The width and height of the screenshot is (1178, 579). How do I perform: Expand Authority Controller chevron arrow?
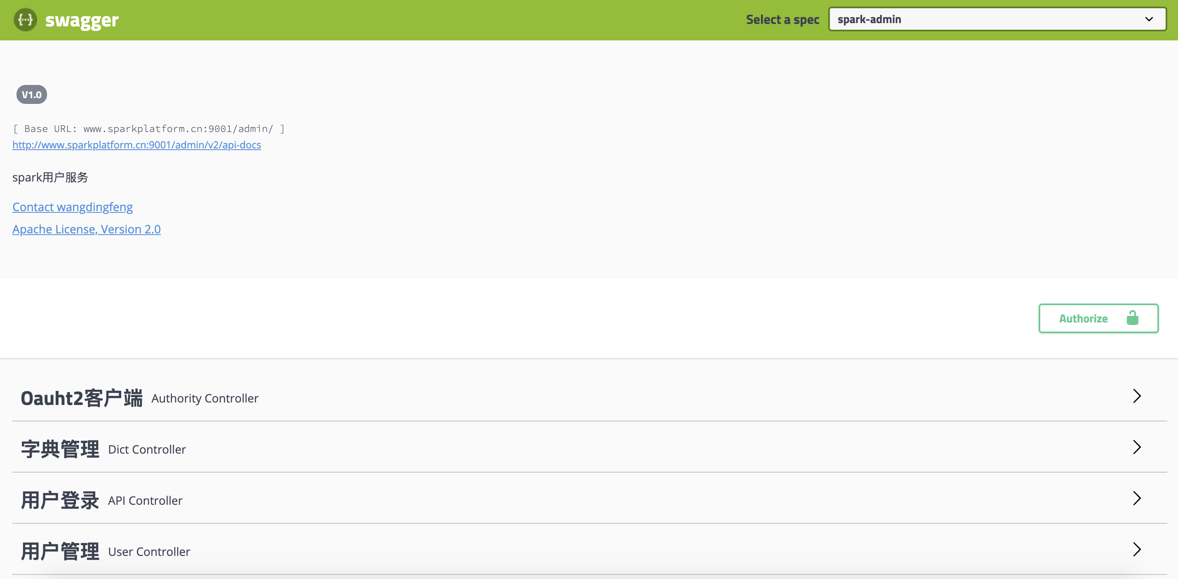(x=1137, y=396)
